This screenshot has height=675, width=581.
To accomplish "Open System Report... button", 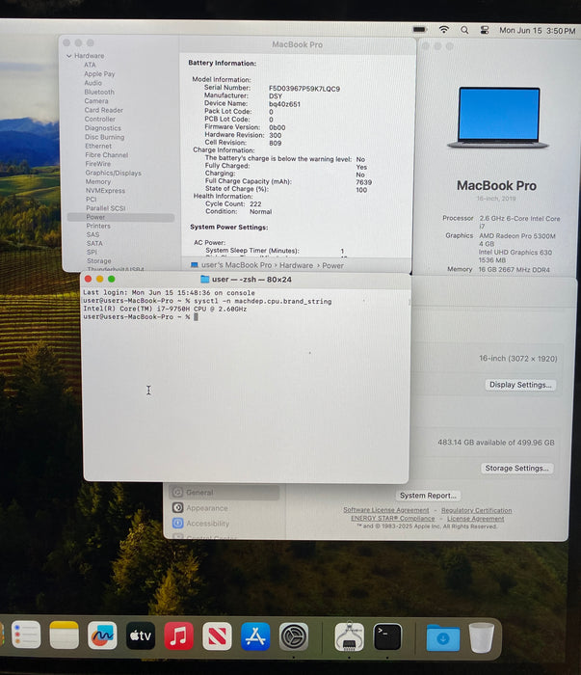I will 428,496.
